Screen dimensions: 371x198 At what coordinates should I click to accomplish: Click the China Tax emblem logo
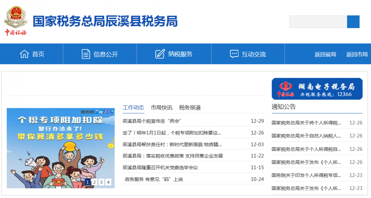click(x=16, y=21)
